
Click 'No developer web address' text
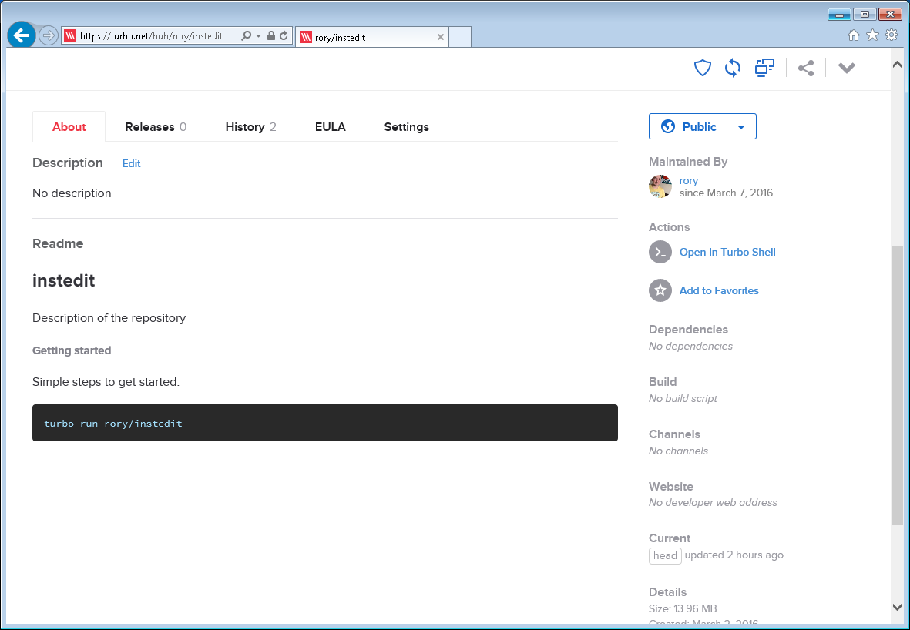pos(713,502)
